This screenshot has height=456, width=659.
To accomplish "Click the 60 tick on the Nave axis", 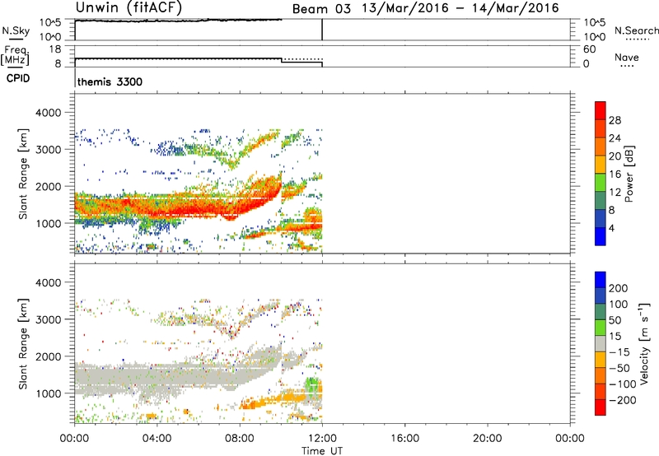I will coord(589,49).
